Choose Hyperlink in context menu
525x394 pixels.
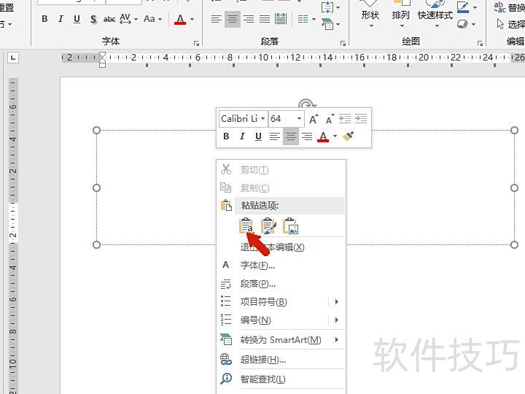click(281, 360)
